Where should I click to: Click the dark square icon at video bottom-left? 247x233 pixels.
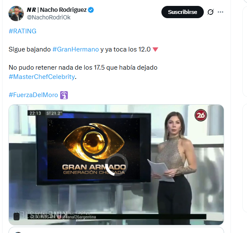point(17,217)
